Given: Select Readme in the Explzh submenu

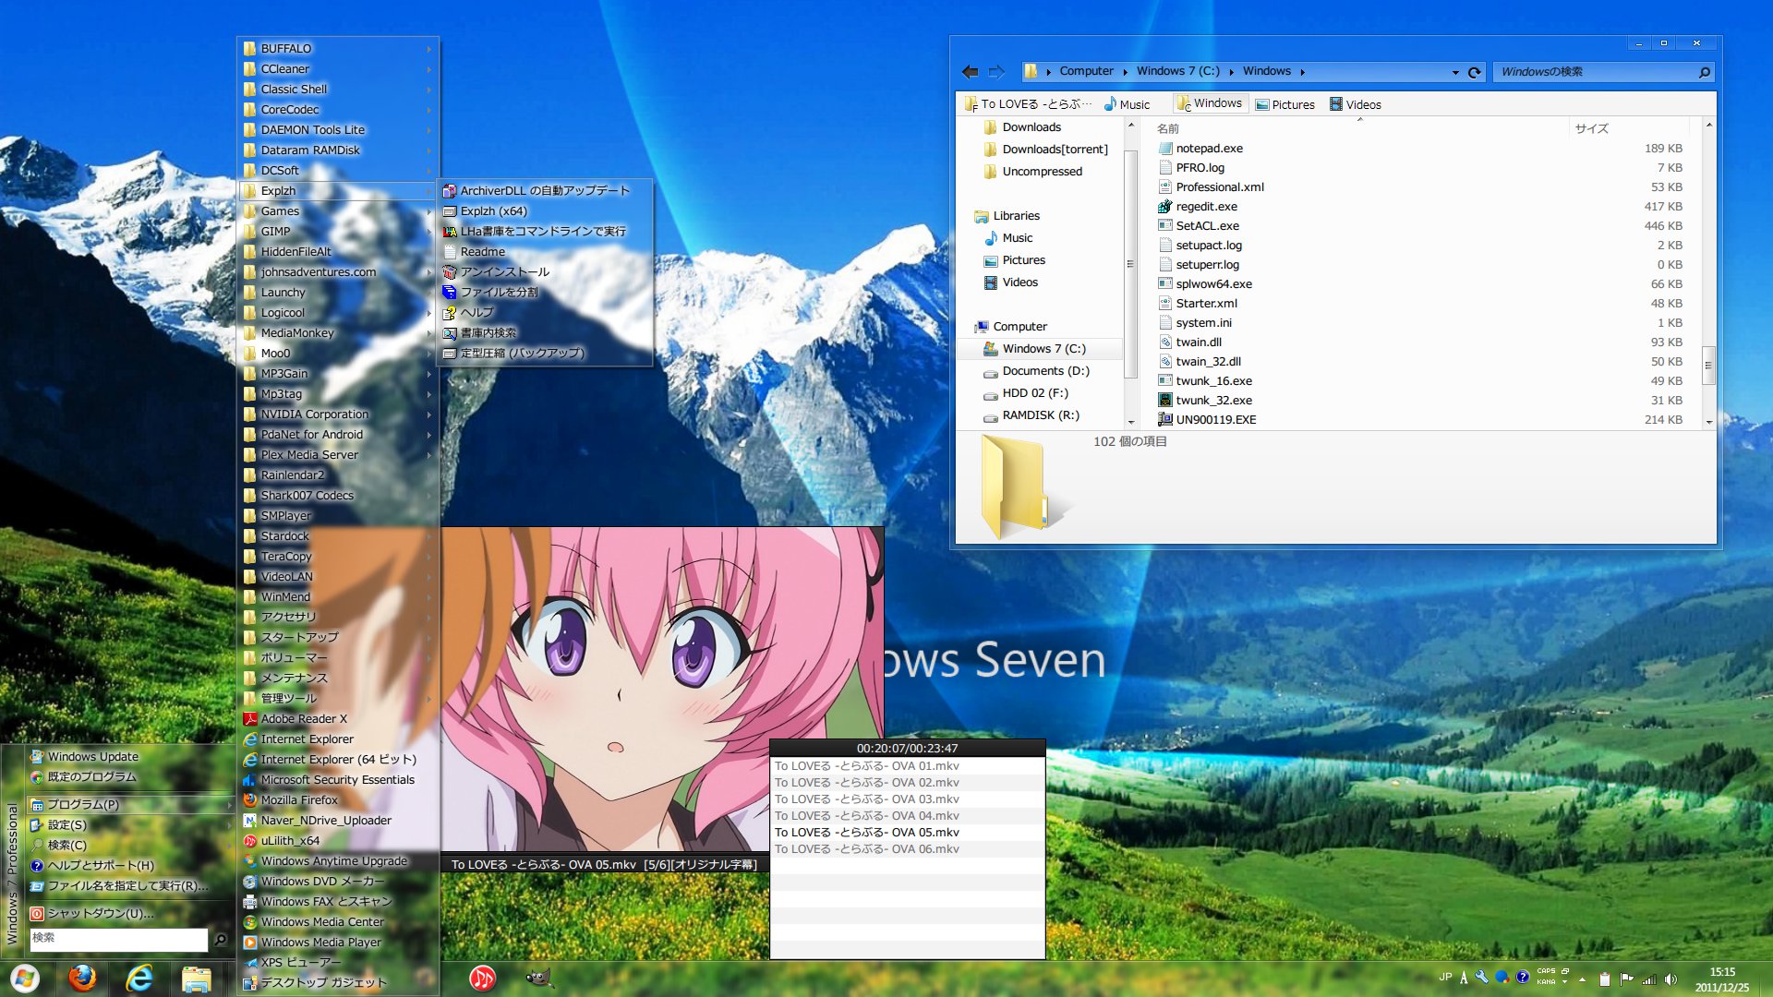Looking at the screenshot, I should tap(483, 252).
